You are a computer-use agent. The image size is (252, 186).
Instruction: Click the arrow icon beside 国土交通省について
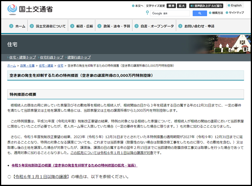pos(31,26)
